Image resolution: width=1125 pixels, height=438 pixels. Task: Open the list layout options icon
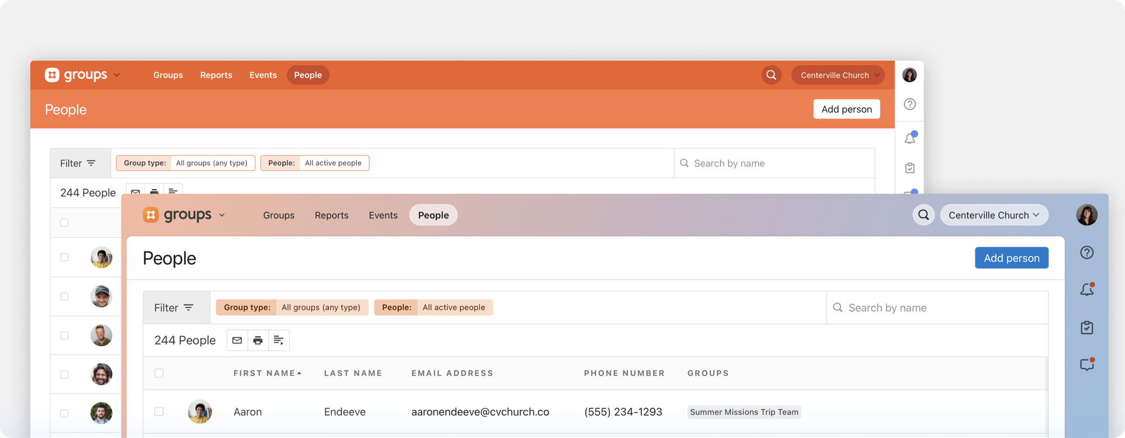(278, 340)
